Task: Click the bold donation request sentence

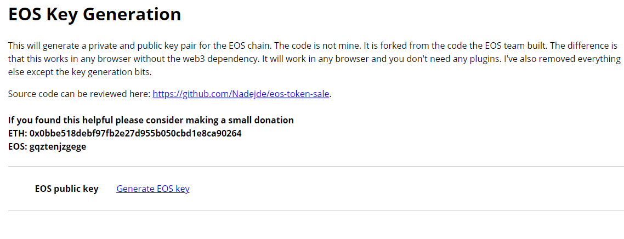Action: coord(151,120)
